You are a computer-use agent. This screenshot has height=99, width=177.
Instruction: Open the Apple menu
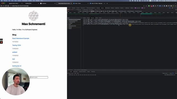(x=2, y=1)
